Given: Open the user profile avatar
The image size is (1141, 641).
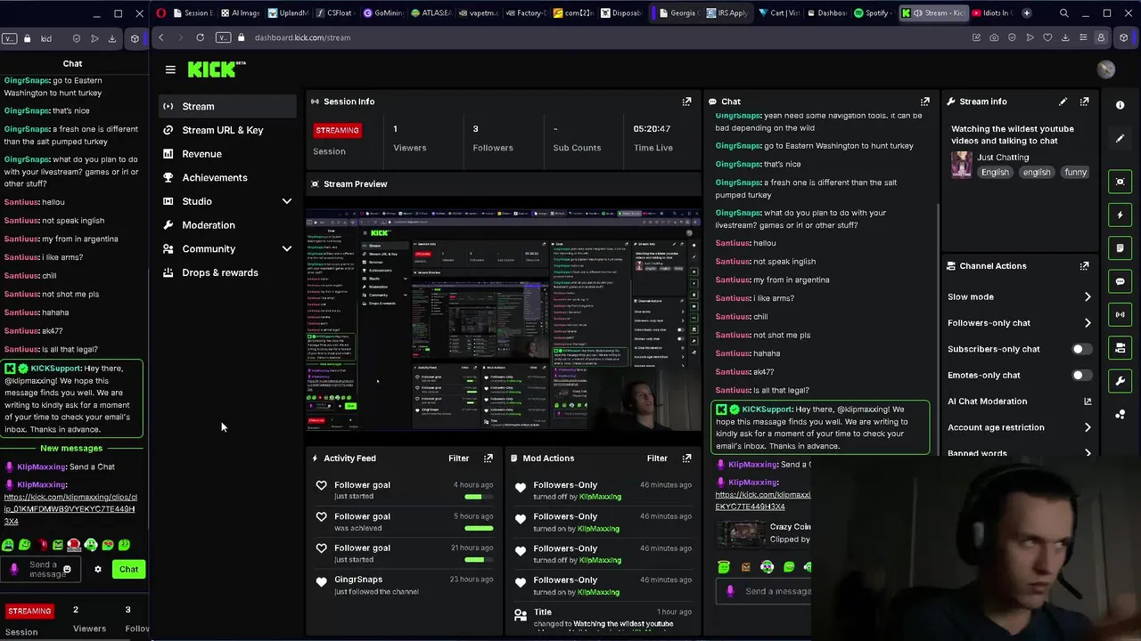Looking at the screenshot, I should pyautogui.click(x=1106, y=69).
